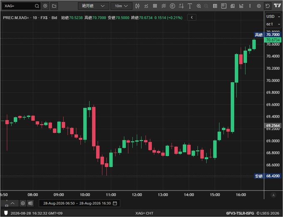
Task: Click the 2026-08-28 16:32:32 GMT+09 timestamp
Action: (37, 213)
